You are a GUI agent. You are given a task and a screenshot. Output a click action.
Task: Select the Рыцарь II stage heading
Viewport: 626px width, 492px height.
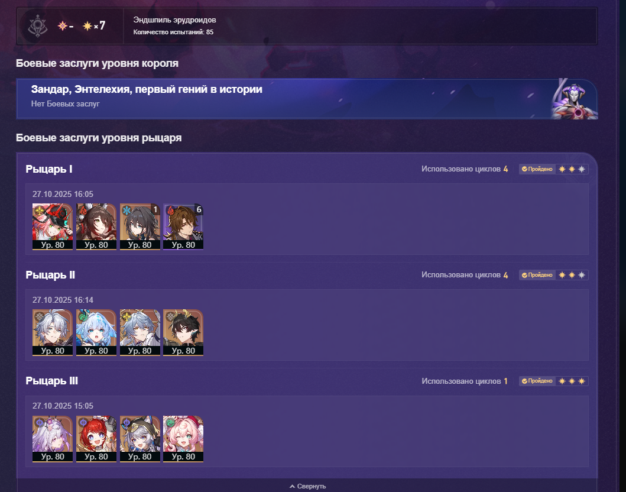50,275
